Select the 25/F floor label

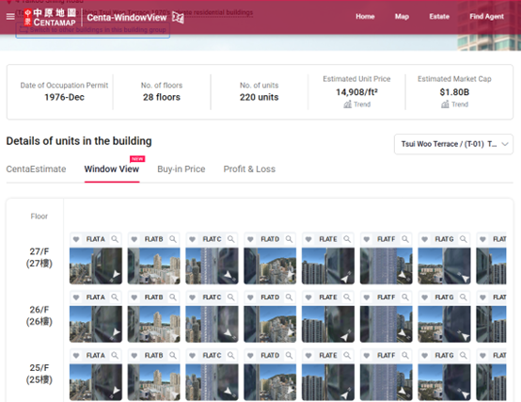coord(39,374)
